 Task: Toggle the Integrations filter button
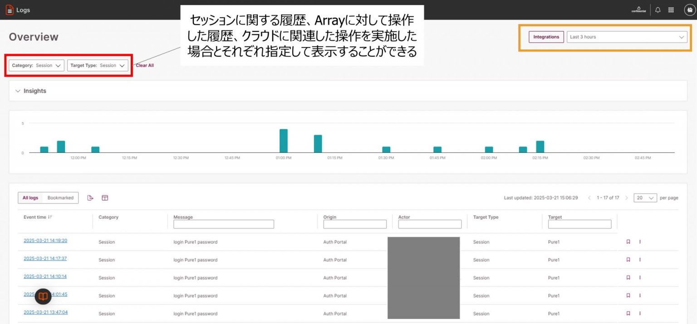tap(546, 37)
